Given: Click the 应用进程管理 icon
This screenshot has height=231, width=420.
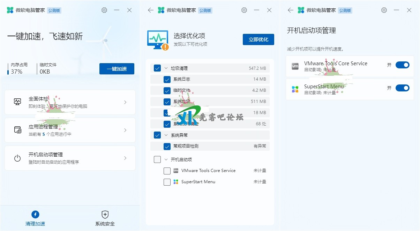Looking at the screenshot, I should pyautogui.click(x=17, y=130).
